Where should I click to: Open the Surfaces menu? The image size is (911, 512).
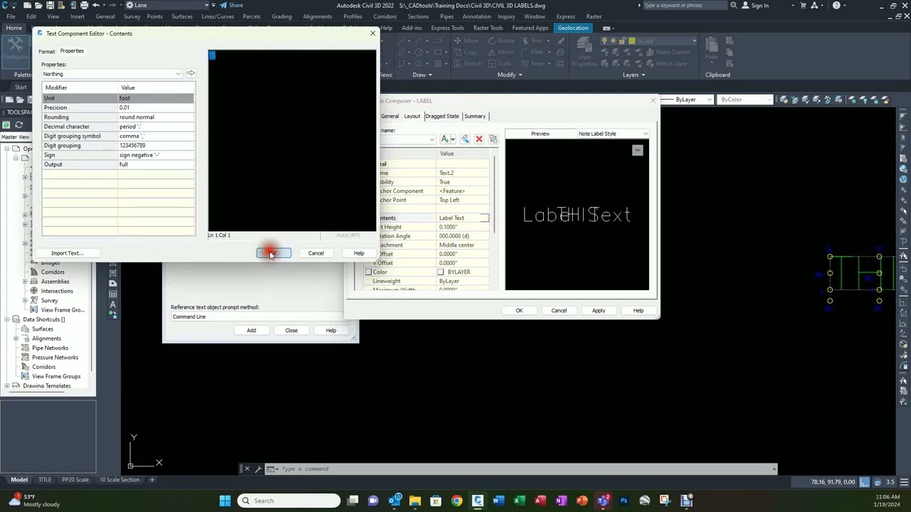[181, 16]
